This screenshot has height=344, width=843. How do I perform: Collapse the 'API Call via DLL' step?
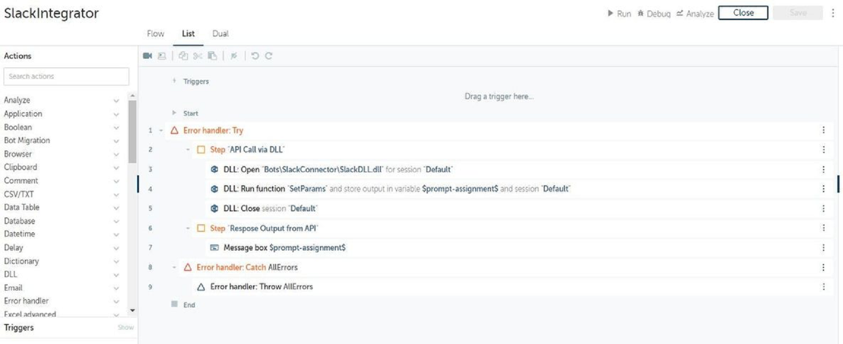click(188, 150)
